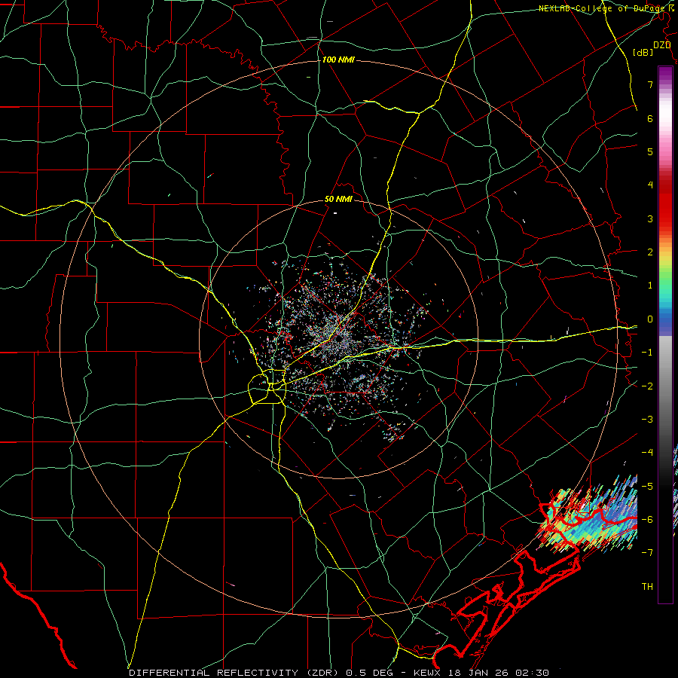Image resolution: width=678 pixels, height=678 pixels.
Task: Click the [dB] units label
Action: pyautogui.click(x=643, y=53)
